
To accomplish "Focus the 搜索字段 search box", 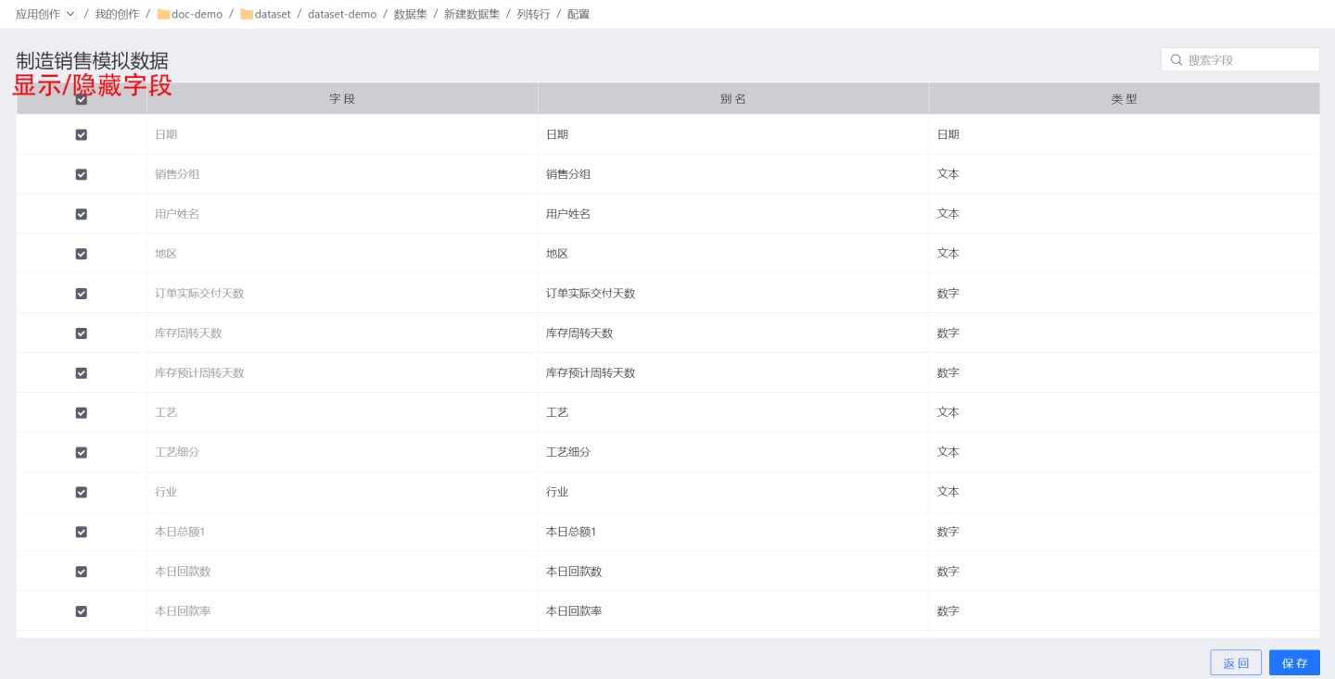I will [x=1248, y=60].
